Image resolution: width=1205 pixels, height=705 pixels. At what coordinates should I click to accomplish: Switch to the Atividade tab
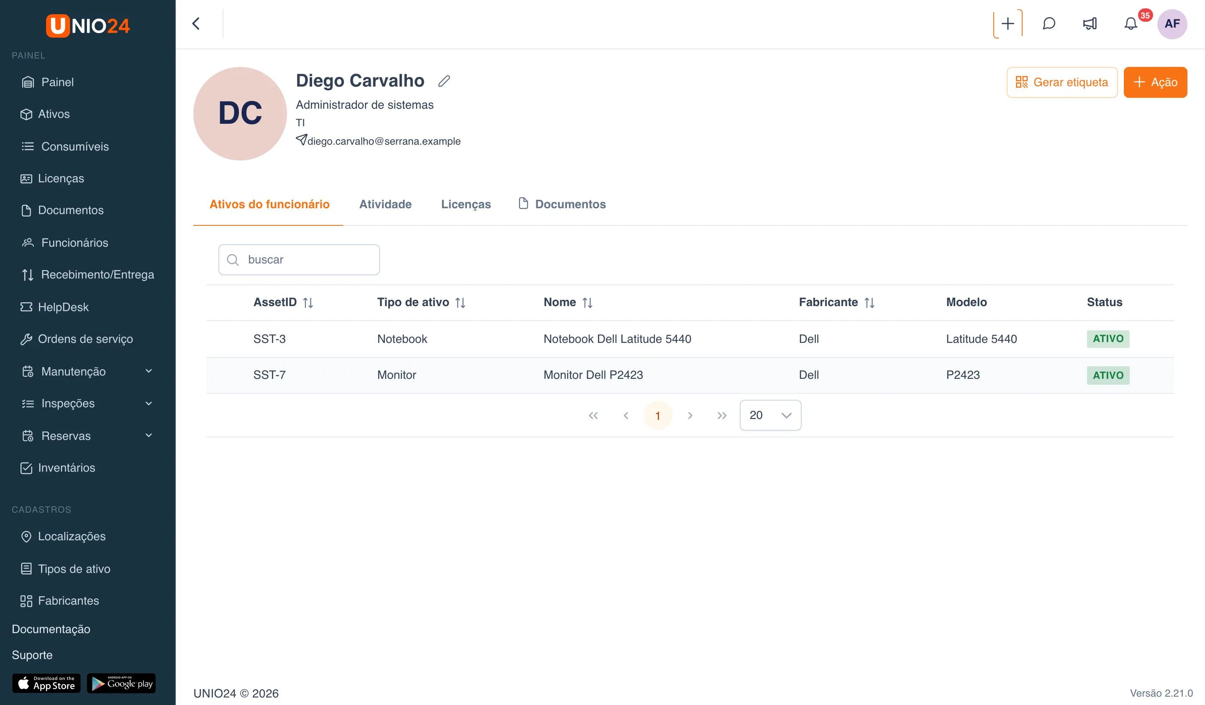[385, 204]
